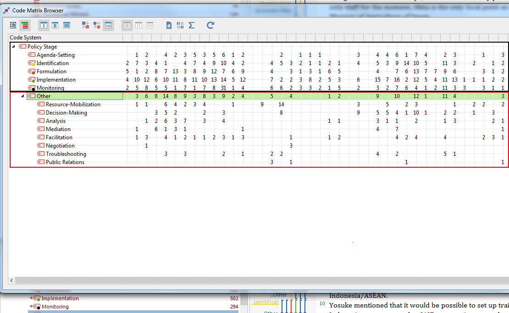Screen dimensions: 509x313
Task: Click the yellow-dot Identification code icon
Action: click(x=32, y=63)
